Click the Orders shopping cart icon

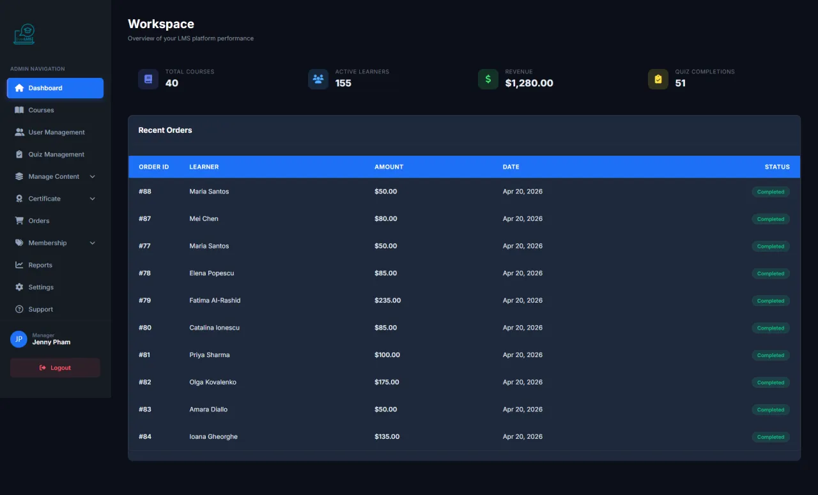[19, 221]
